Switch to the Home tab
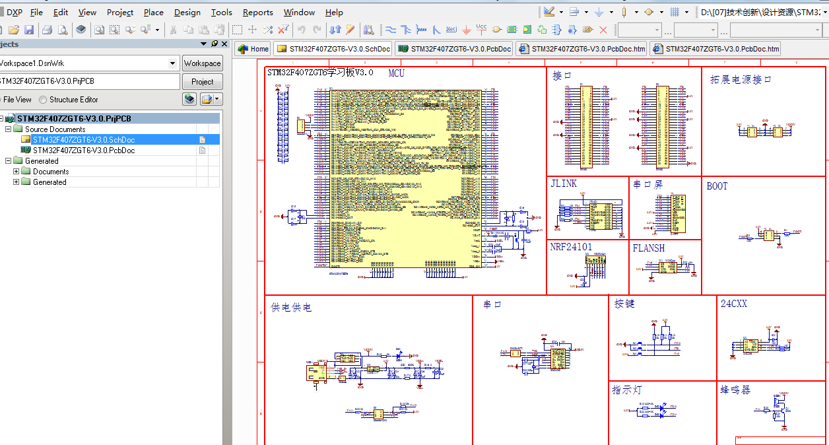Screen dimensions: 829x445 [253, 49]
